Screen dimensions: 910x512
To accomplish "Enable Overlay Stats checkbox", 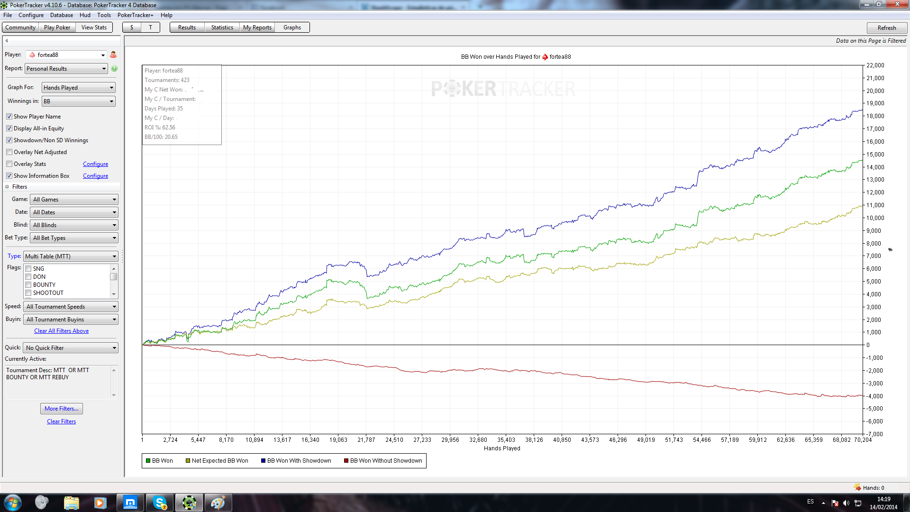I will tap(9, 164).
